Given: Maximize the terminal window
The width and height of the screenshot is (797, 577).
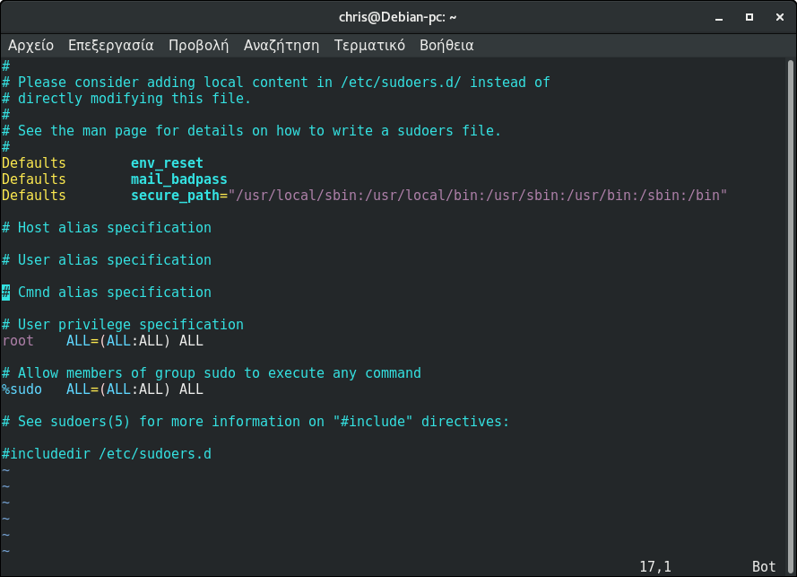Looking at the screenshot, I should coord(748,16).
